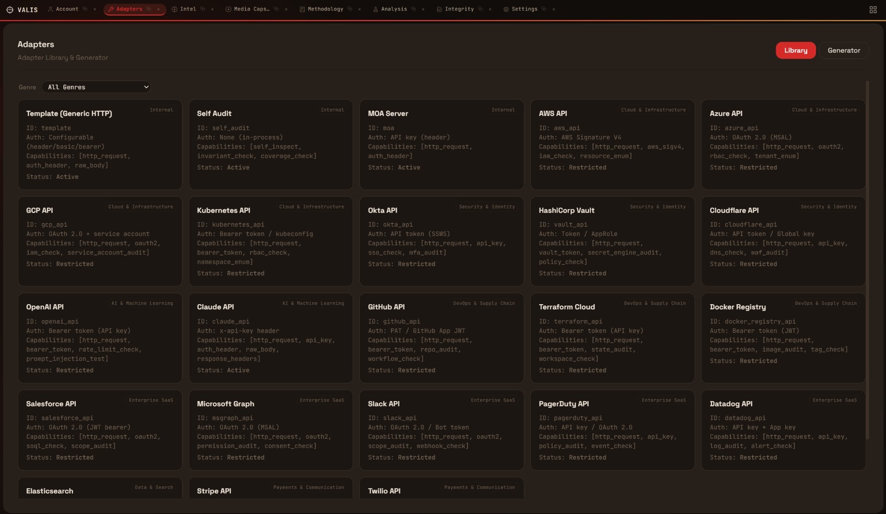The height and width of the screenshot is (514, 886).
Task: Click the pop-out icon on Analysis tab
Action: pos(413,9)
